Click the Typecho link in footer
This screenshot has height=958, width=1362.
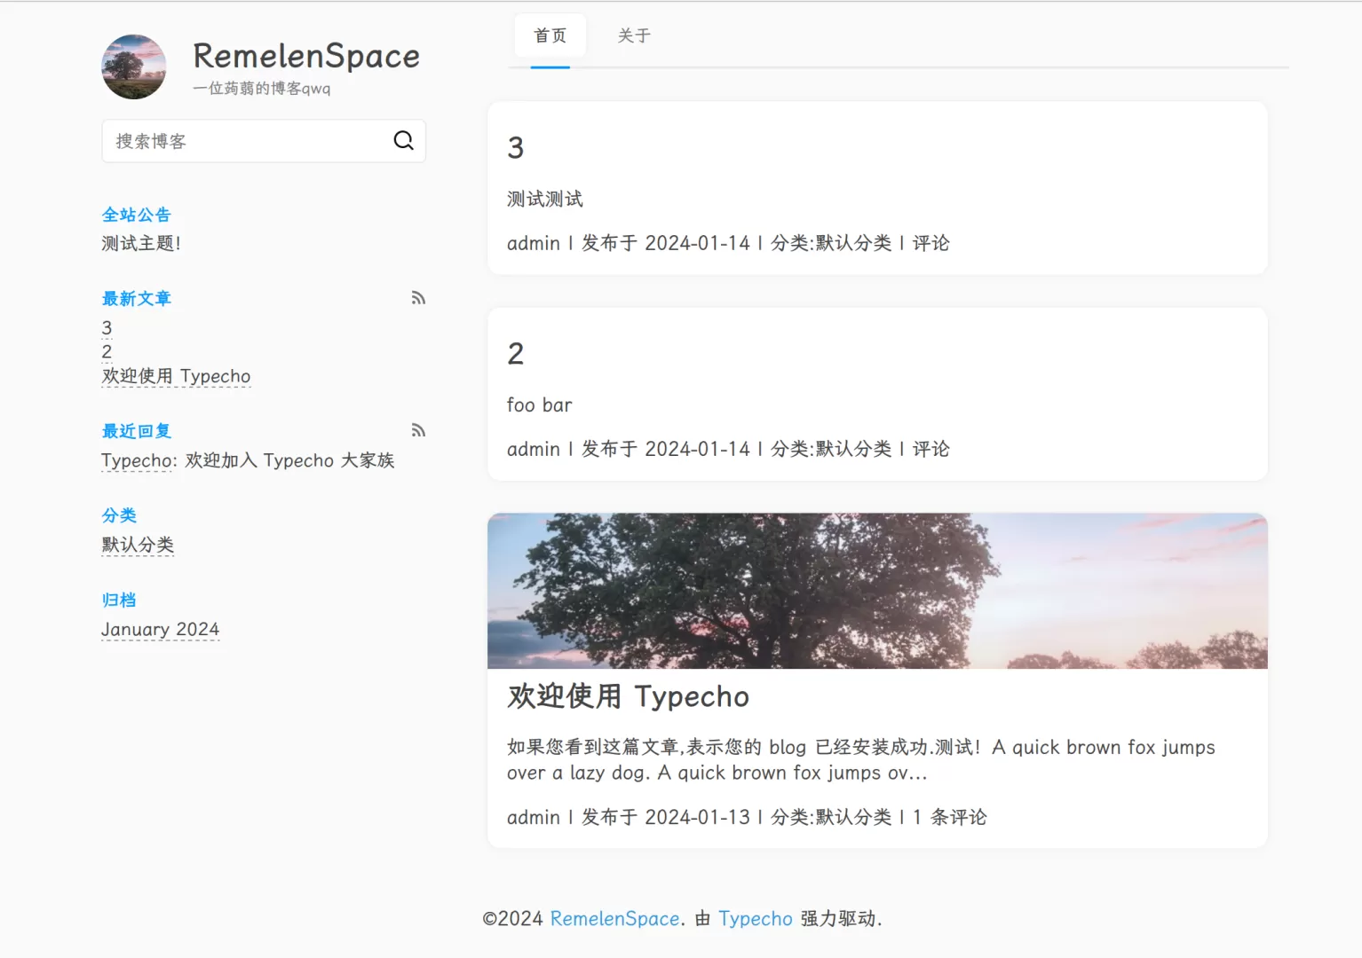coord(755,919)
